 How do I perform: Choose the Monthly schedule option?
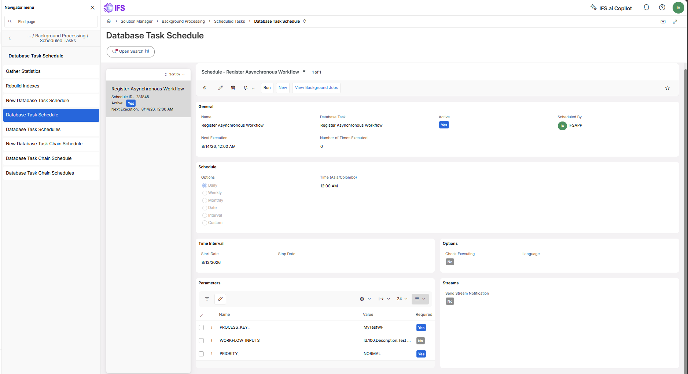pyautogui.click(x=205, y=201)
